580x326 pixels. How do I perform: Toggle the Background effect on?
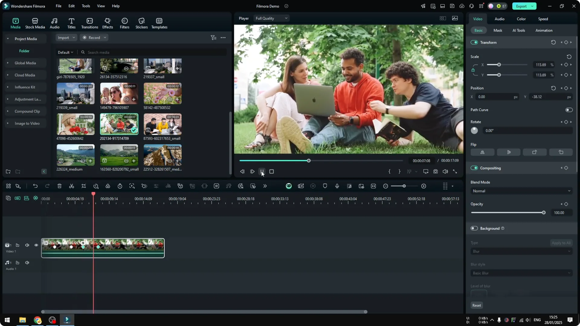pos(474,228)
